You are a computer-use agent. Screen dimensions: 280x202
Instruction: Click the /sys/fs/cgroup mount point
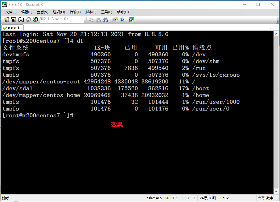click(x=216, y=75)
